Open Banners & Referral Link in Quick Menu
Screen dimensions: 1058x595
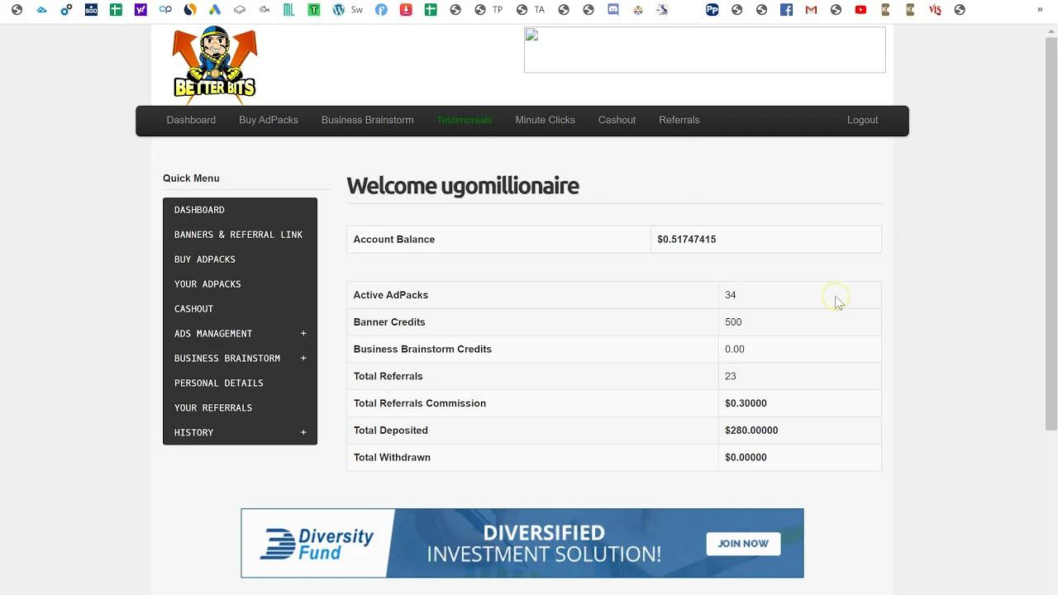point(240,235)
